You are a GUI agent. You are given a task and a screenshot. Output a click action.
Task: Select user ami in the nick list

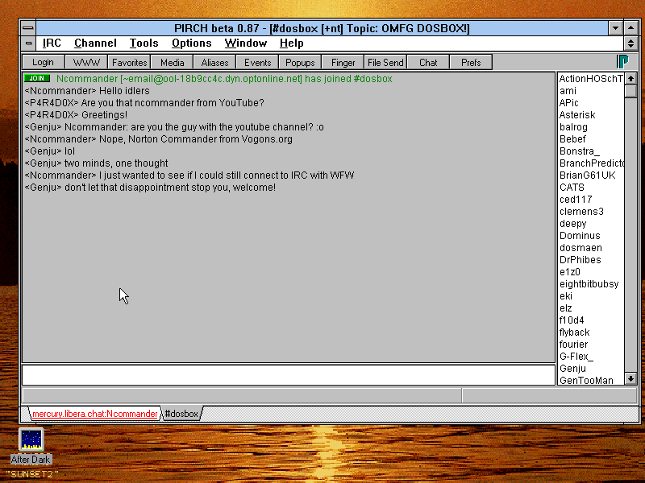point(591,91)
